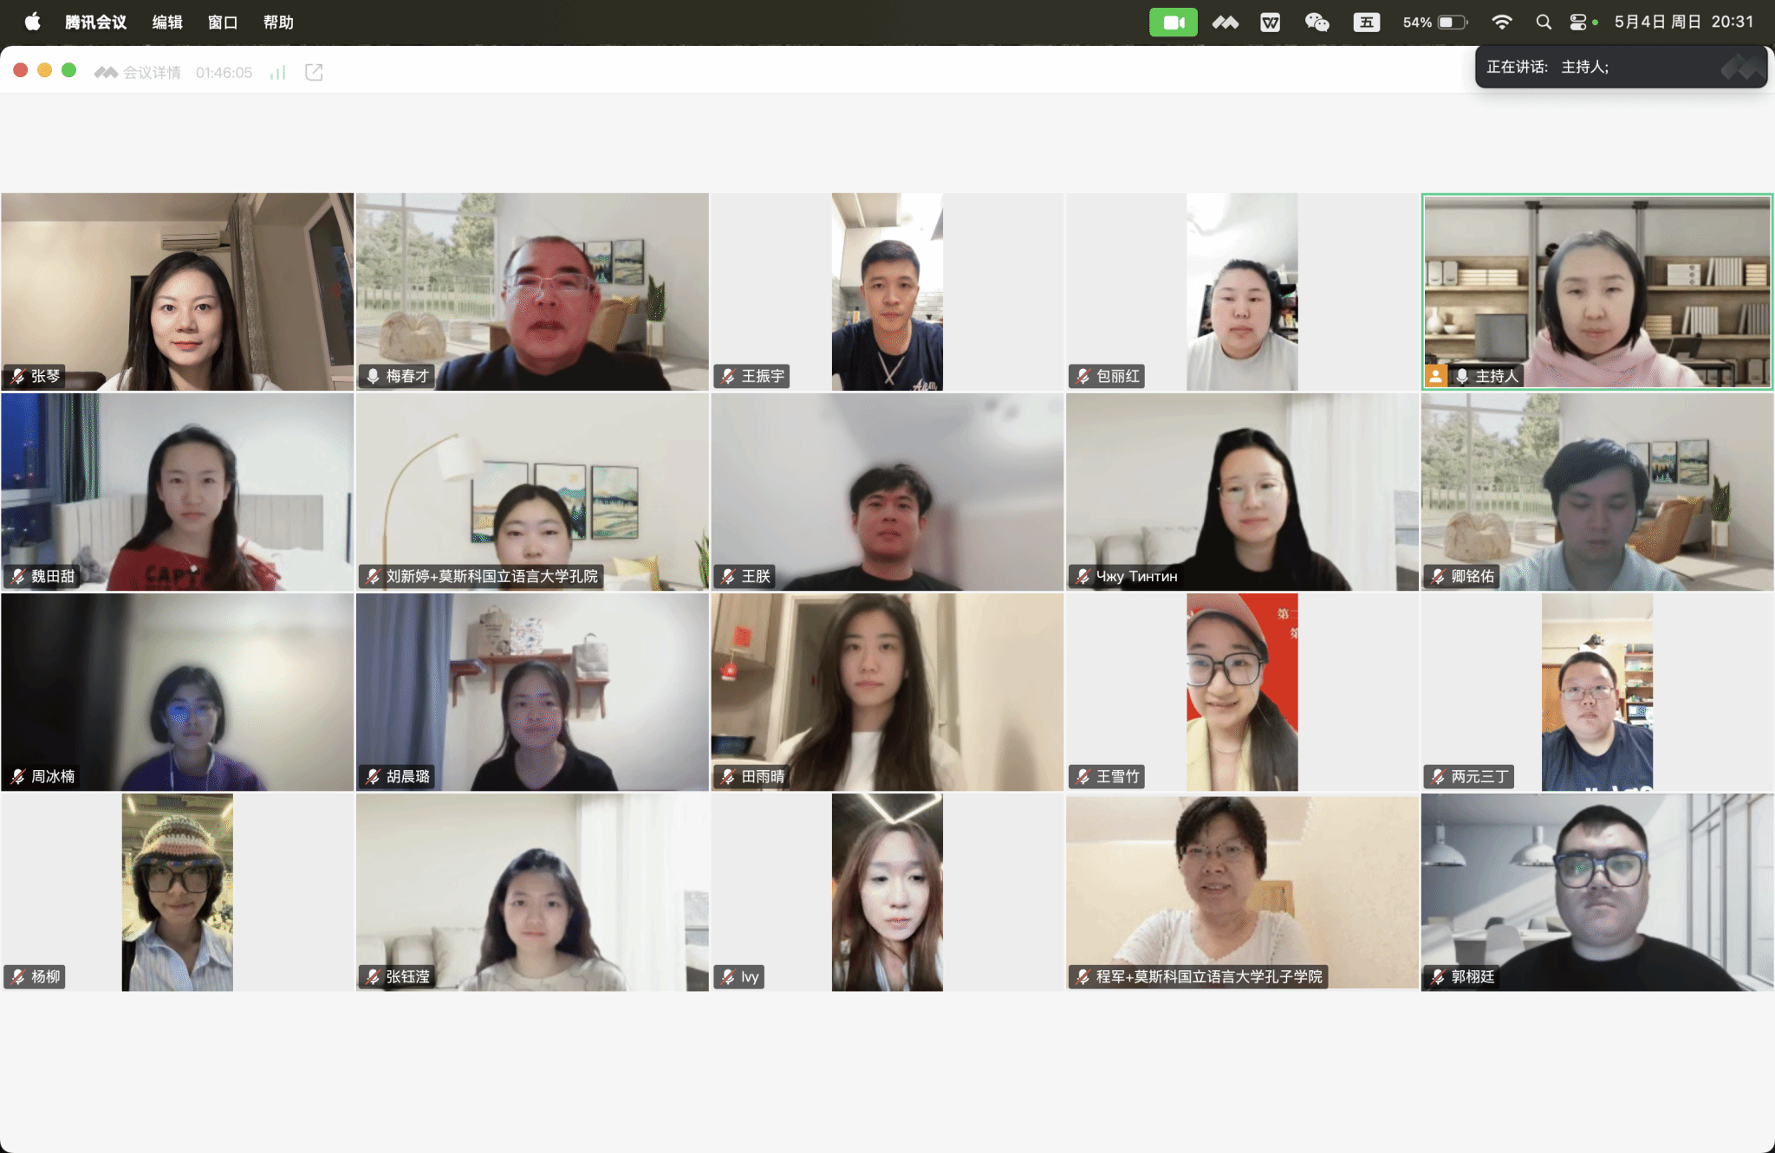Screen dimensions: 1775x1153
Task: Click the WPS icon in menu bar
Action: pos(1270,22)
